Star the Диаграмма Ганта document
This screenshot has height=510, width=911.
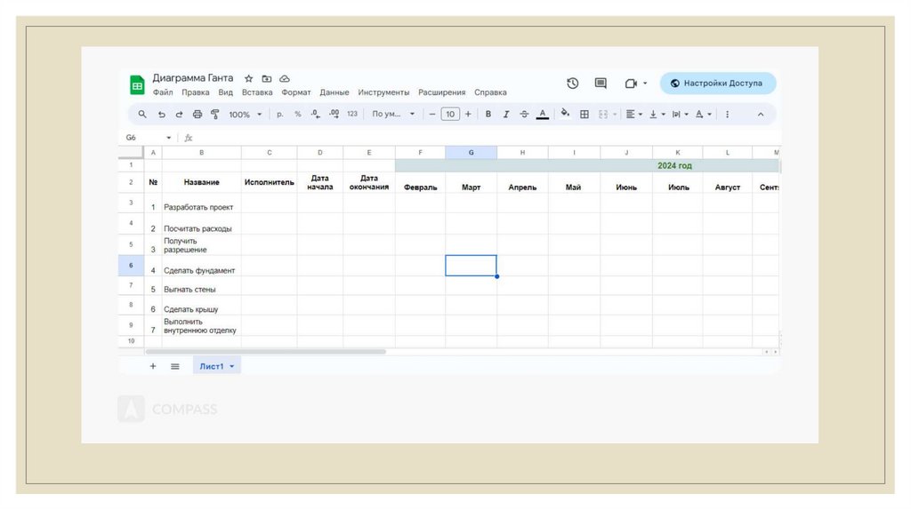pyautogui.click(x=249, y=78)
